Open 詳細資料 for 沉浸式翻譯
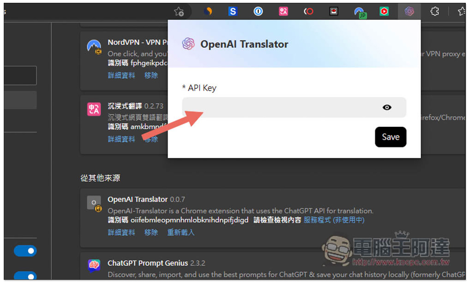Viewport: 469px width, 283px height. coord(121,139)
